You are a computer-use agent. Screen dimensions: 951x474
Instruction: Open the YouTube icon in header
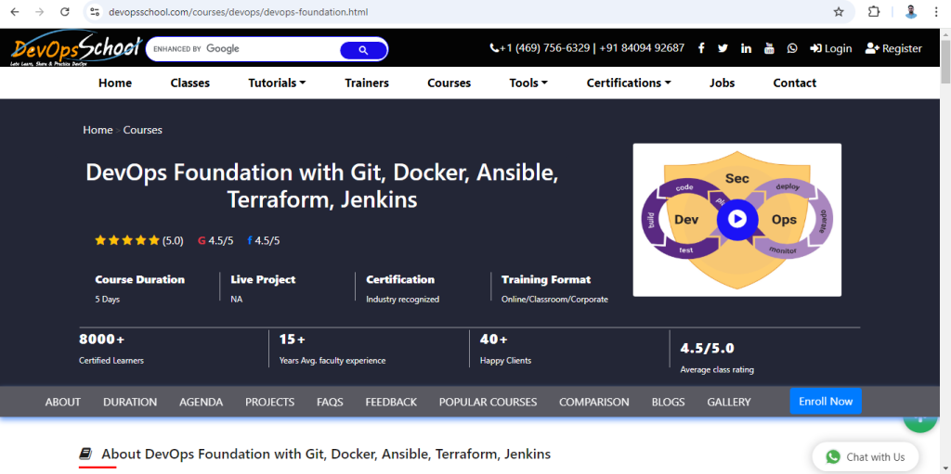point(769,48)
